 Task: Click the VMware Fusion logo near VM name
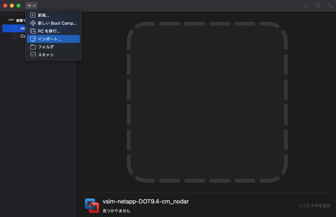92,206
